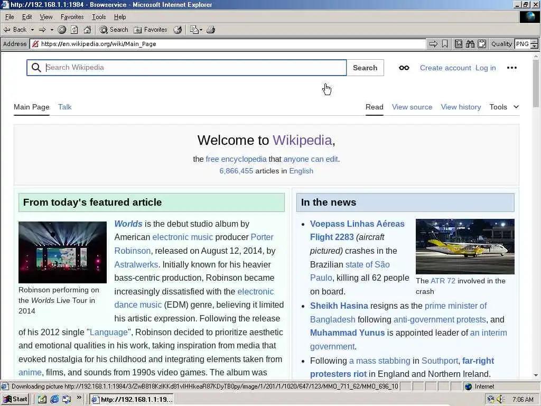Click the free encyclopedia link
541x406 pixels.
pyautogui.click(x=236, y=159)
